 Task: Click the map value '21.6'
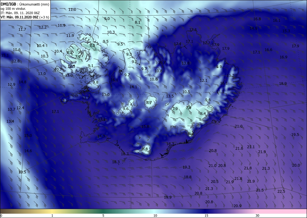tap(239, 149)
